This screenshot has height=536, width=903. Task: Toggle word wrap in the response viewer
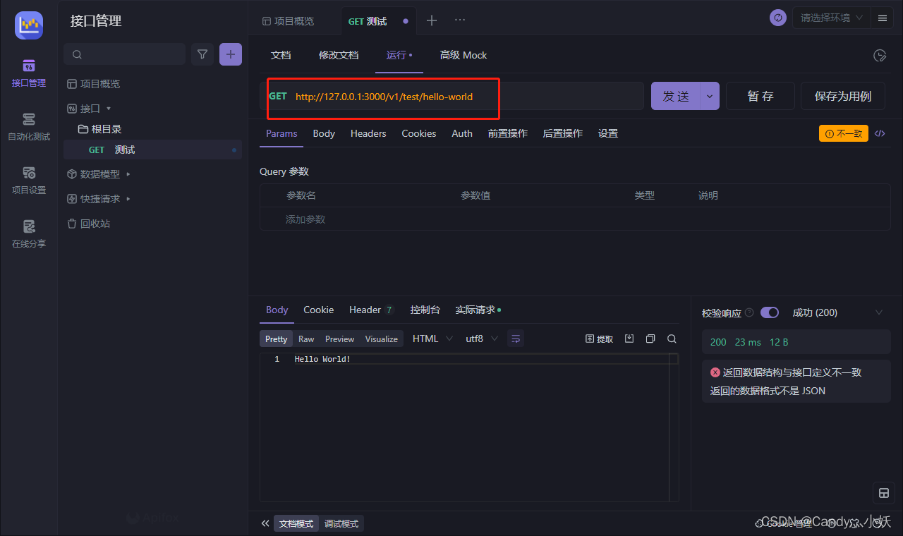point(515,339)
